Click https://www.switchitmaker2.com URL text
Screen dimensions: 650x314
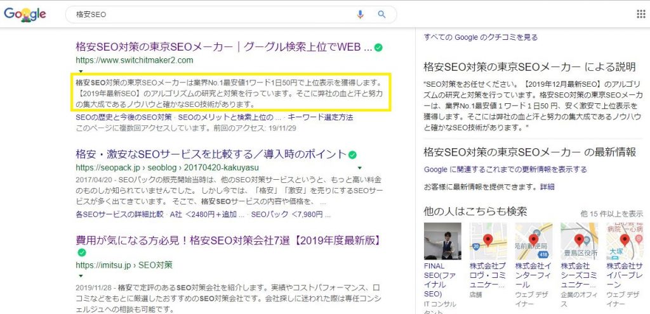[x=135, y=60]
